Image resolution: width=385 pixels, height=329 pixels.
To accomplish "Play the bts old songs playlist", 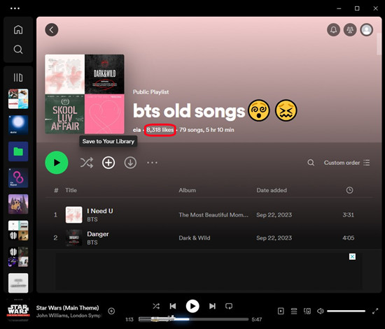I will coord(57,163).
